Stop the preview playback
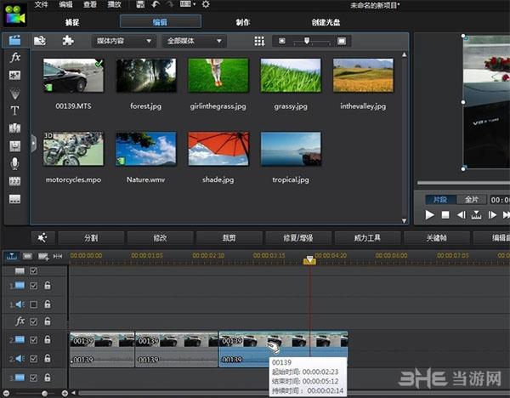Viewport: 510px width, 398px height. coord(445,215)
